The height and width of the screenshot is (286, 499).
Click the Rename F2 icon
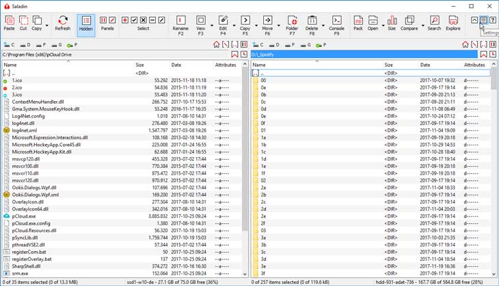pyautogui.click(x=180, y=24)
